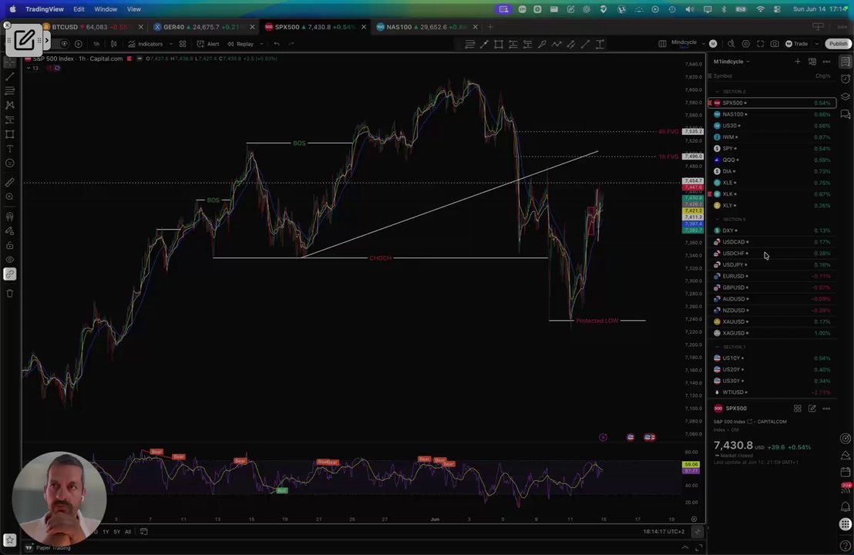Open chart settings hexagon icon
854x555 pixels.
(x=745, y=44)
